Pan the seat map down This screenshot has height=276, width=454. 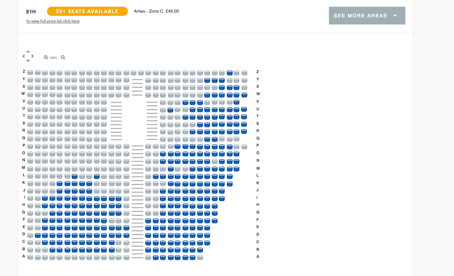(28, 60)
